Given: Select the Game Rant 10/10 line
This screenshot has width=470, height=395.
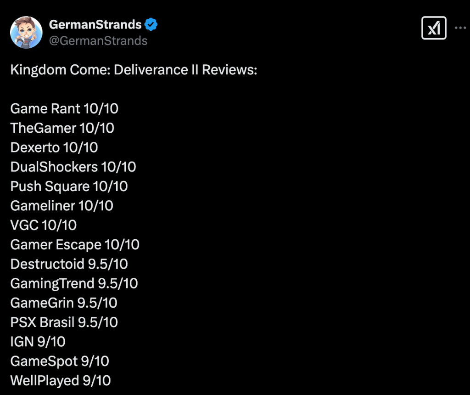Looking at the screenshot, I should pyautogui.click(x=64, y=108).
